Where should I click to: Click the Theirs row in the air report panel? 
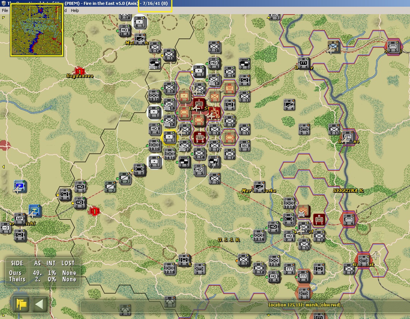(43, 279)
